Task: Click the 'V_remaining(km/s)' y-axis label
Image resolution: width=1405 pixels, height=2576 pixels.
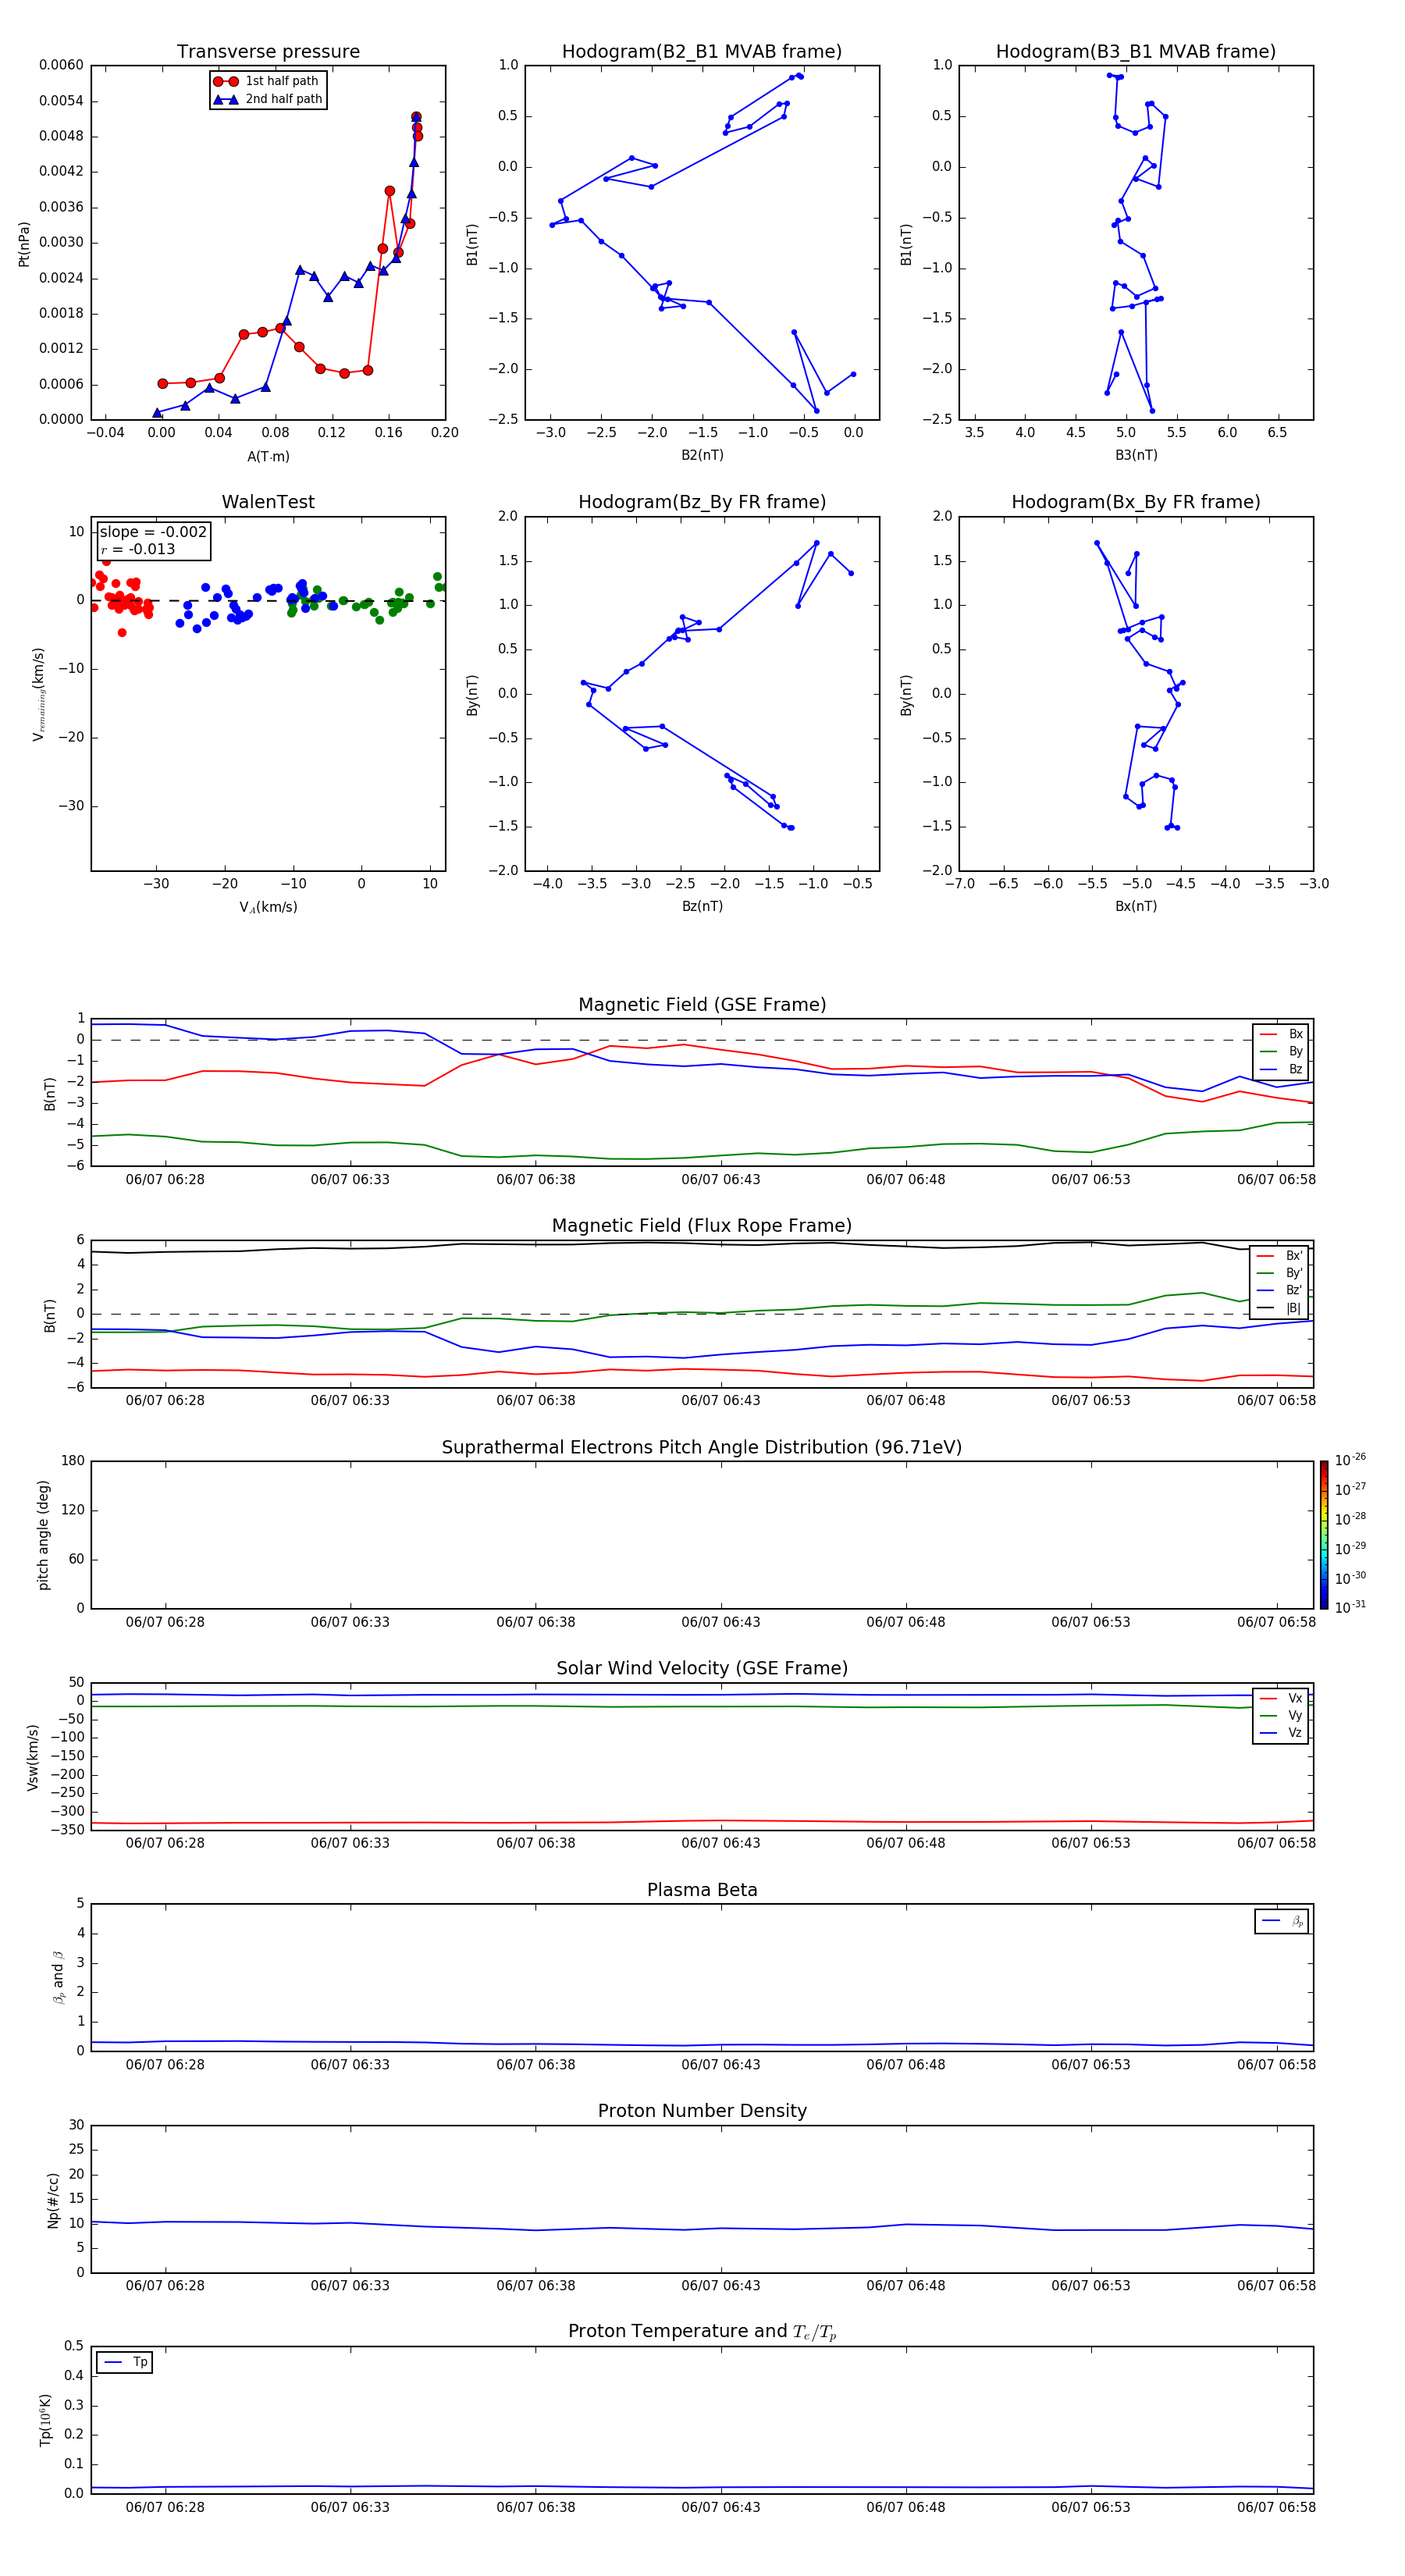Action: pos(38,694)
